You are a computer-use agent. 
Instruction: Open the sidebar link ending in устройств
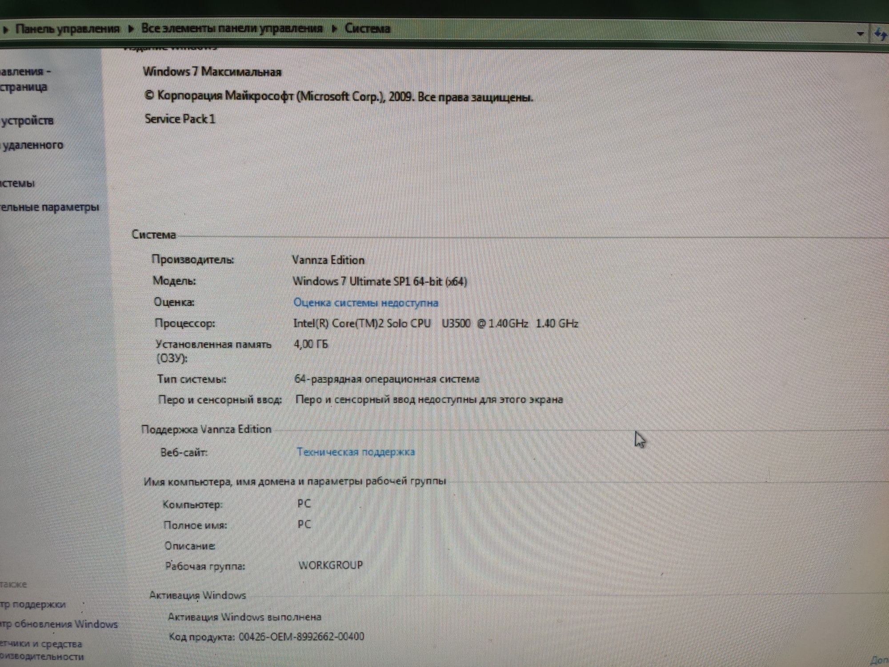pyautogui.click(x=27, y=121)
